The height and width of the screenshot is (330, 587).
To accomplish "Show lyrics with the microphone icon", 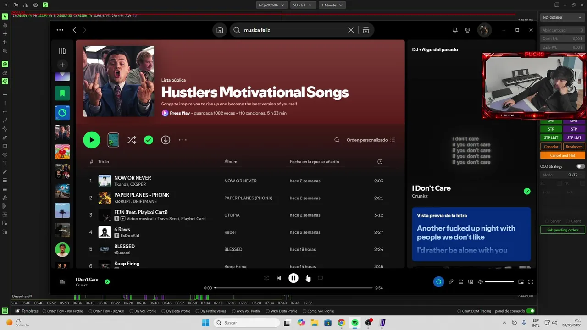I will (451, 282).
